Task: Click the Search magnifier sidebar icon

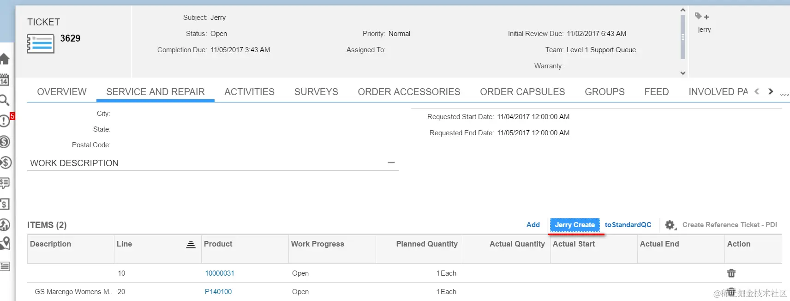Action: pos(4,100)
